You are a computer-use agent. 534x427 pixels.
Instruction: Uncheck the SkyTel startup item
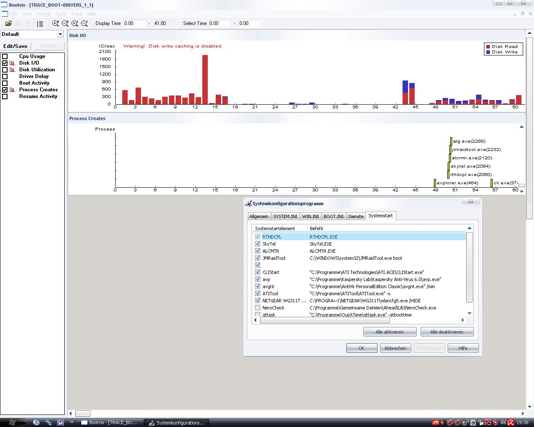pos(257,244)
